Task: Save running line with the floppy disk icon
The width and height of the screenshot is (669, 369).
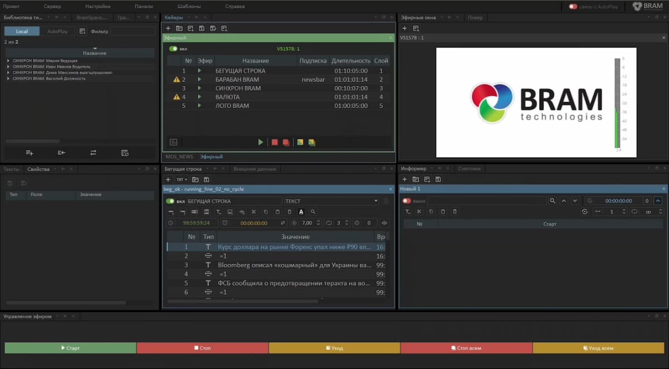Action: 206,179
